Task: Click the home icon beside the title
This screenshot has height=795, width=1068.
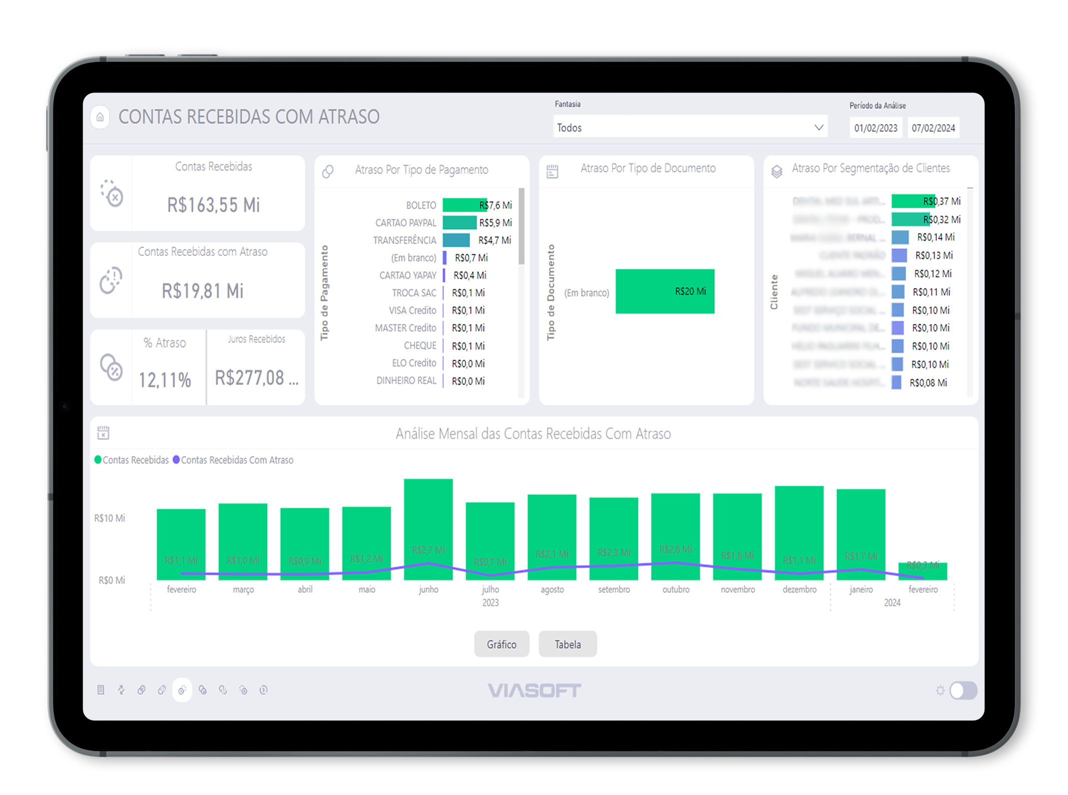Action: [100, 117]
